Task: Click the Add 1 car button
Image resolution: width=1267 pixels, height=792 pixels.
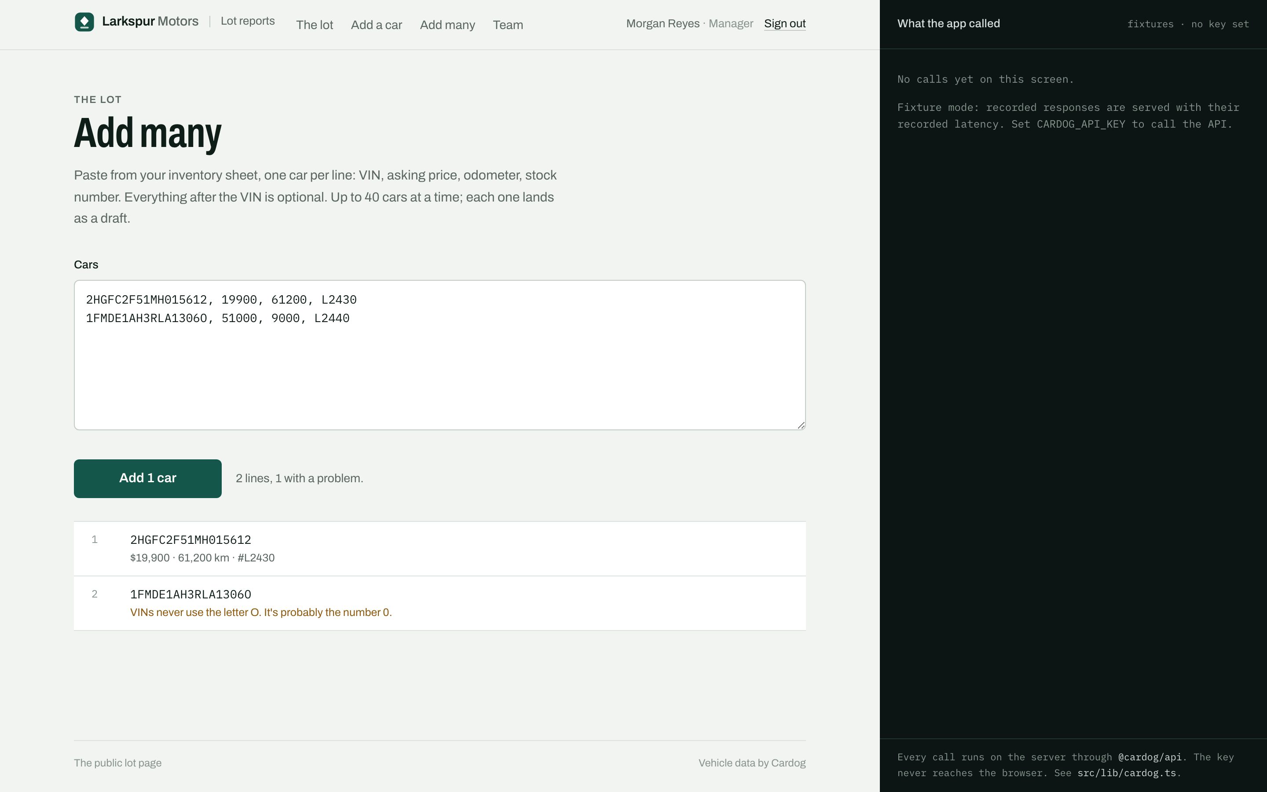Action: click(x=148, y=478)
